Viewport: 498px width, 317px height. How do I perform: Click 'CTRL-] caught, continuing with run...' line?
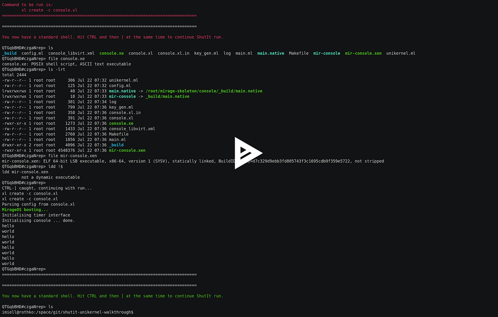[47, 188]
